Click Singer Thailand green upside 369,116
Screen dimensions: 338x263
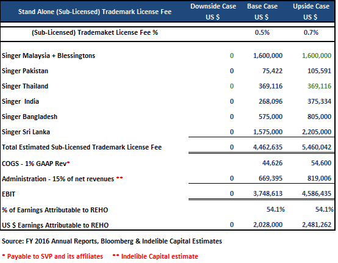click(319, 86)
